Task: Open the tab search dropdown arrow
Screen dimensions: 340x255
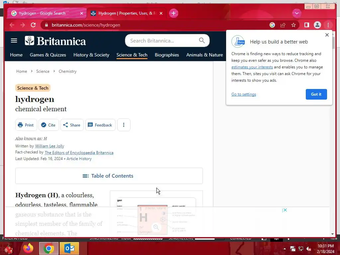Action: click(x=297, y=13)
